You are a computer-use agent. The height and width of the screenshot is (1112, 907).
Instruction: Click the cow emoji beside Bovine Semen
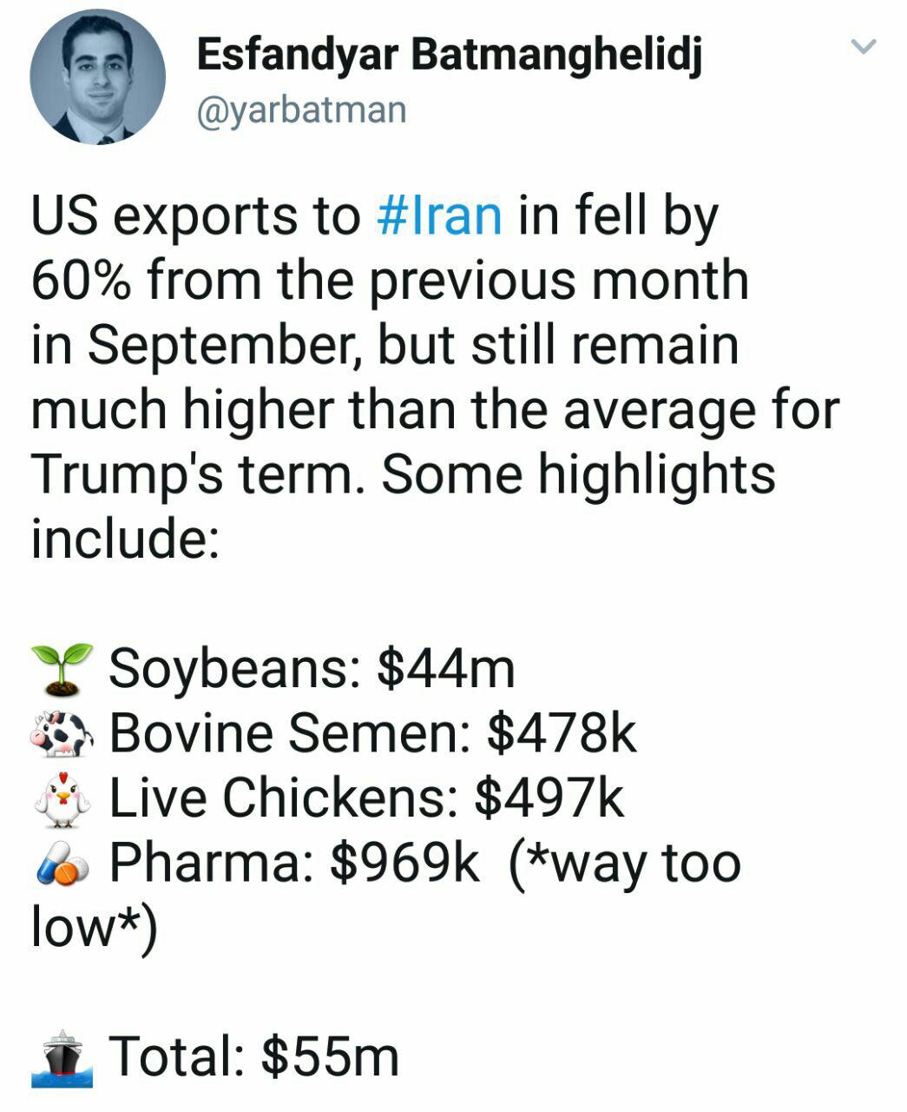tap(62, 734)
